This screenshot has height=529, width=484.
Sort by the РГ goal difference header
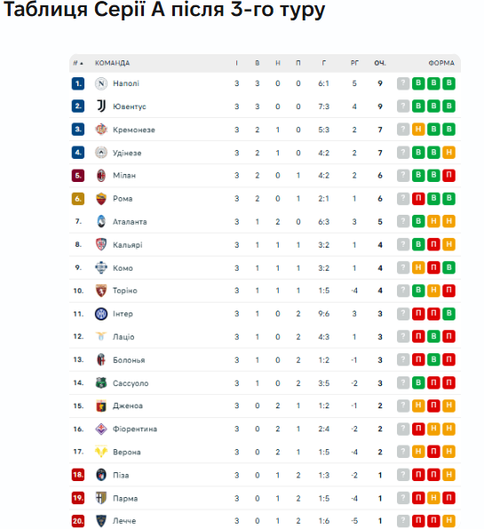(x=354, y=63)
